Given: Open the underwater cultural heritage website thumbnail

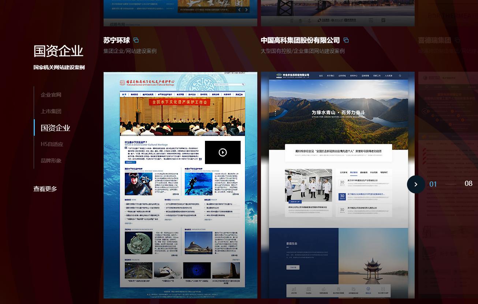Looking at the screenshot, I should [180, 185].
